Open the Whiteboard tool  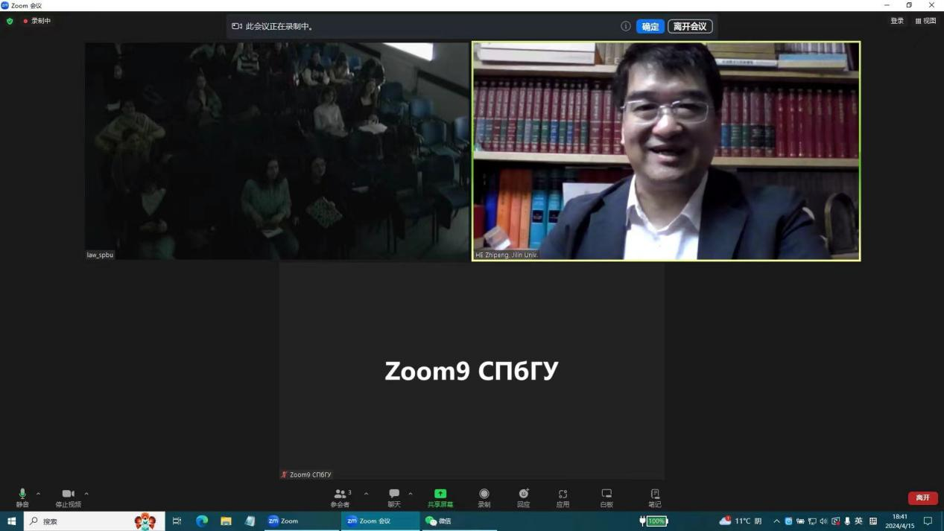[606, 497]
